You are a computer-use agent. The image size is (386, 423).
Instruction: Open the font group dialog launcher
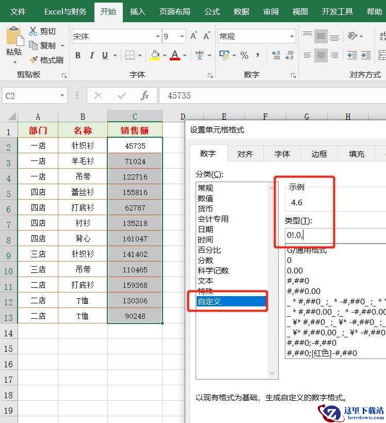point(210,75)
